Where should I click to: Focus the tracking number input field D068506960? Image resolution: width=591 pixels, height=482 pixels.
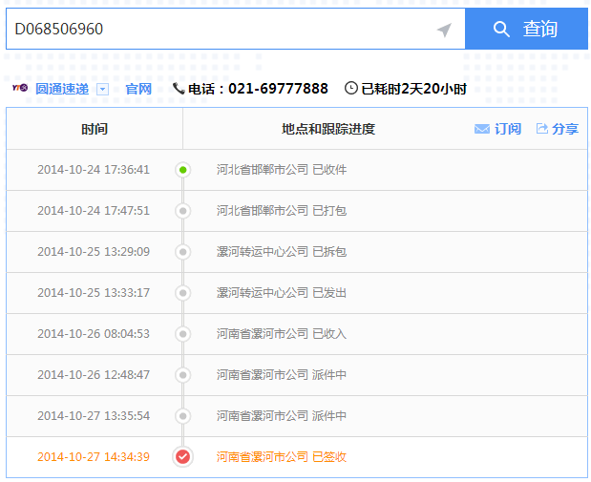(x=236, y=29)
